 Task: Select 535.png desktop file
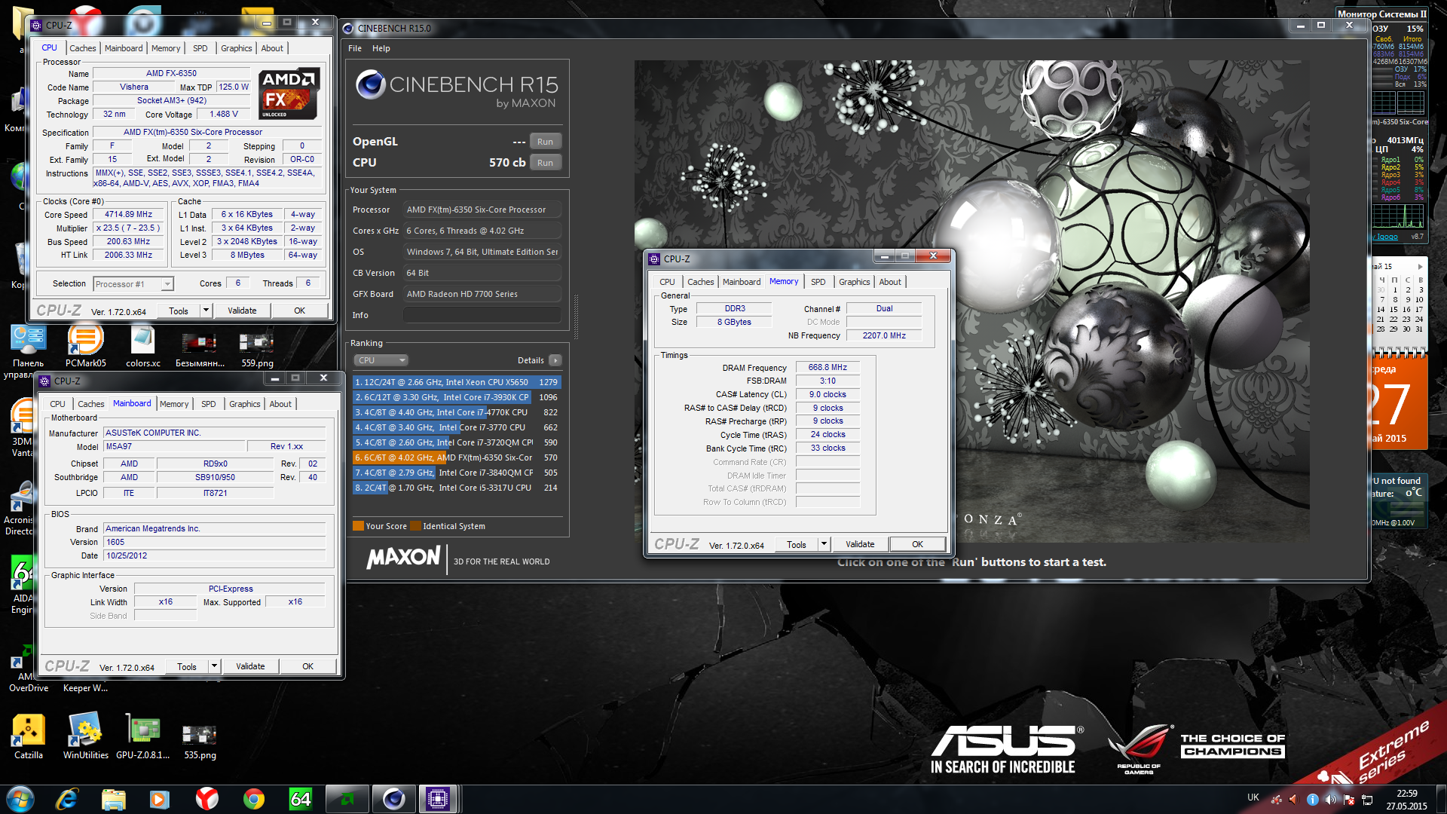coord(200,740)
